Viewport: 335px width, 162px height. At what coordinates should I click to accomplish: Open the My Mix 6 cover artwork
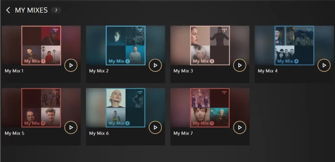(x=126, y=108)
